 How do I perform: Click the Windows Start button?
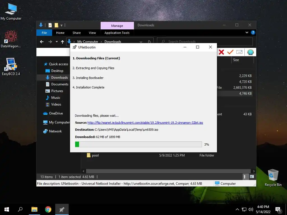coord(7,209)
